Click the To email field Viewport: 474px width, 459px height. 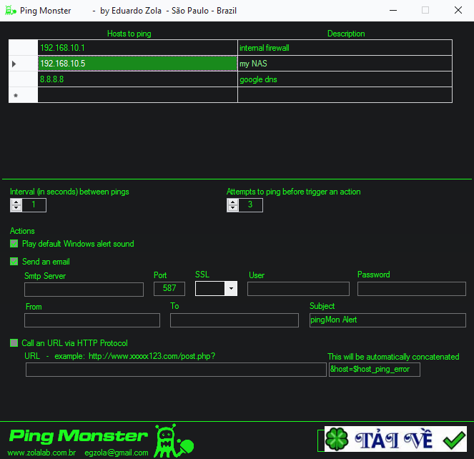point(234,320)
